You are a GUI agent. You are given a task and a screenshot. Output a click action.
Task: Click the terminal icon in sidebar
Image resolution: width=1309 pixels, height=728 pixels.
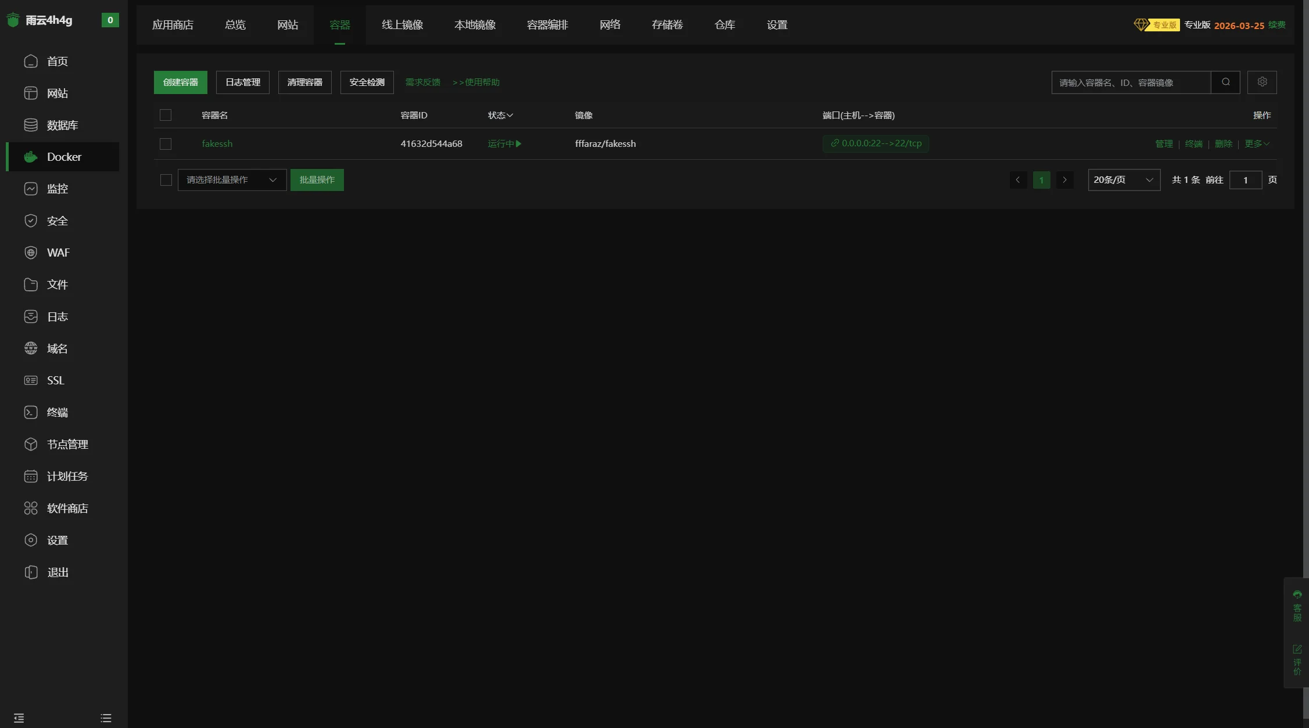tap(31, 412)
